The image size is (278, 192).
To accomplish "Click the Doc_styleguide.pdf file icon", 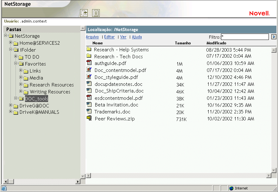I will 89,76.
